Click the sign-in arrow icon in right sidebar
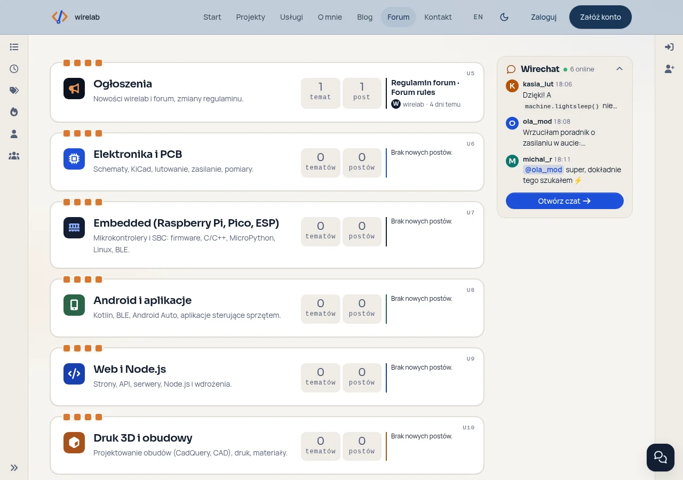Image resolution: width=683 pixels, height=480 pixels. (x=669, y=47)
